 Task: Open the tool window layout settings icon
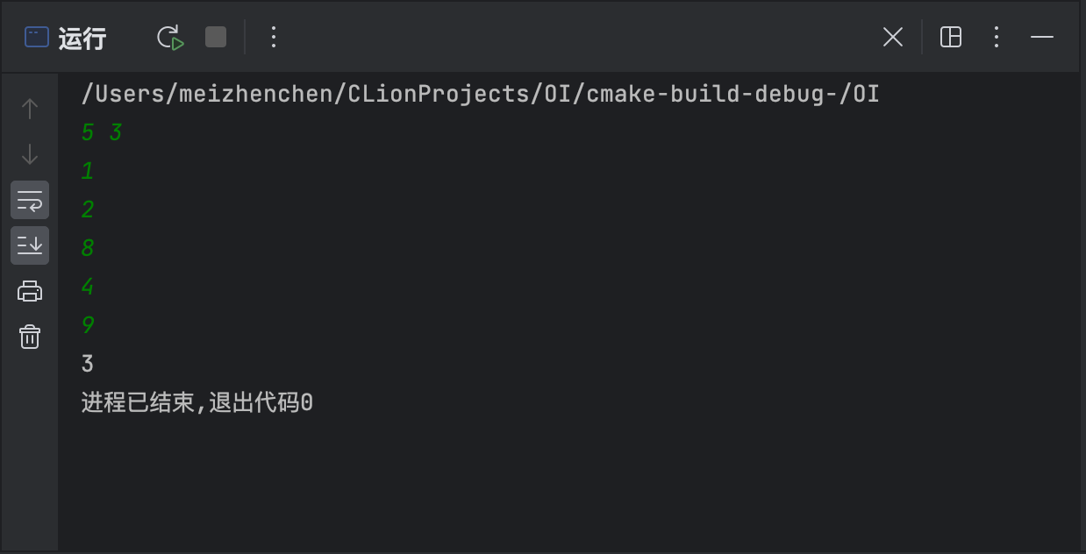pos(951,37)
